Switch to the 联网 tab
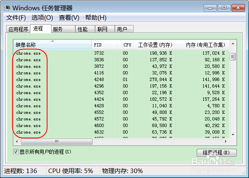The image size is (249, 178). click(x=105, y=29)
